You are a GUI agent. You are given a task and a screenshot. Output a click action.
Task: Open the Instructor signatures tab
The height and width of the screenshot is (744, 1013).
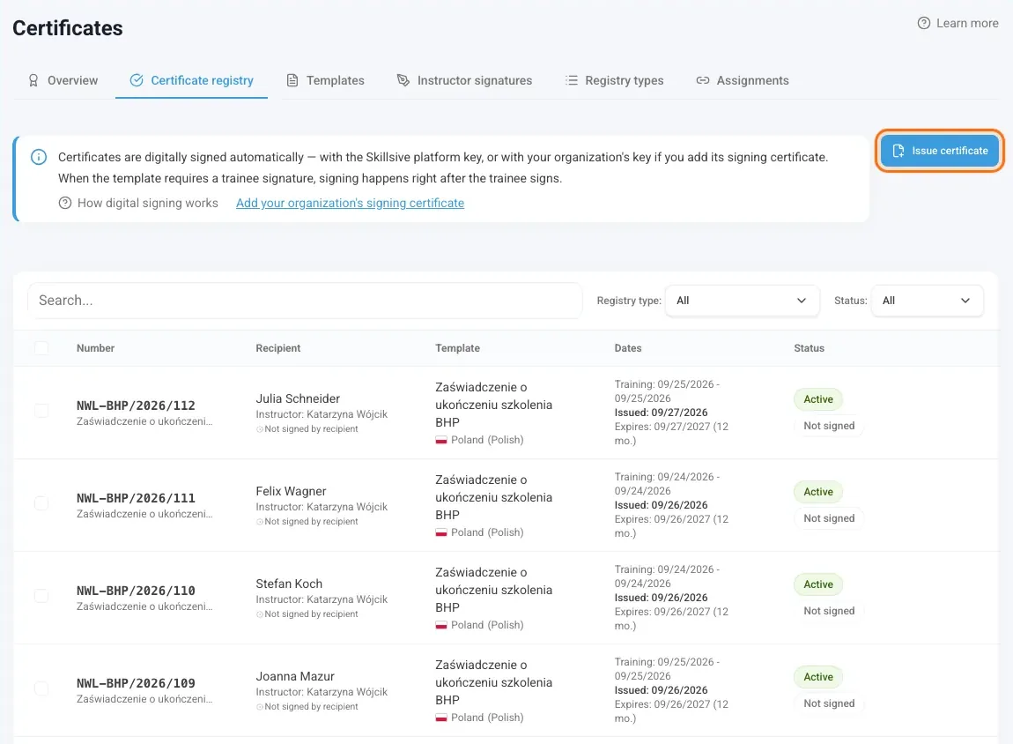(x=464, y=80)
